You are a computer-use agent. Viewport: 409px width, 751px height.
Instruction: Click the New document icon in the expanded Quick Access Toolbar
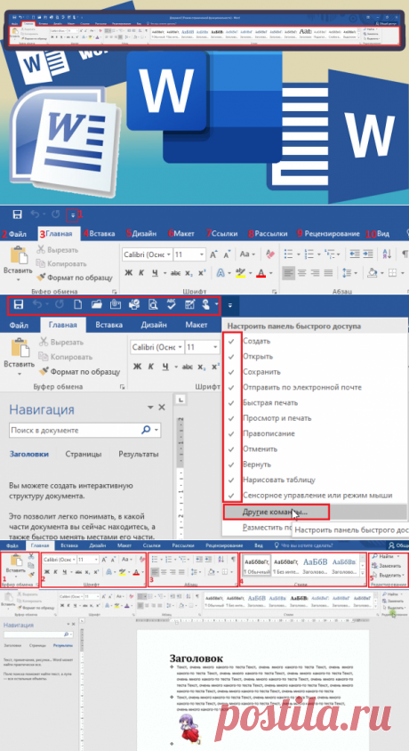click(x=77, y=304)
